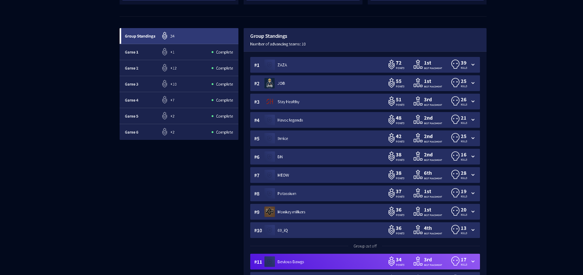Select Game 2 in the sidebar
Screen dimensions: 583x275
click(x=179, y=68)
